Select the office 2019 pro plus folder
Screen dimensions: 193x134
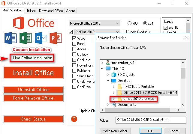pos(139,99)
